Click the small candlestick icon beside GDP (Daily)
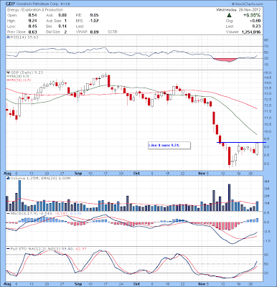This screenshot has width=277, height=287. click(7, 72)
